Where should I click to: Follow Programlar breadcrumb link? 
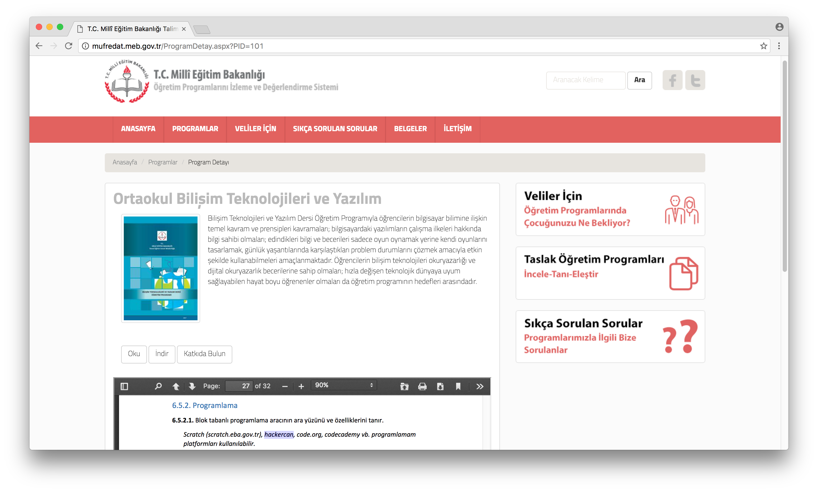[163, 162]
